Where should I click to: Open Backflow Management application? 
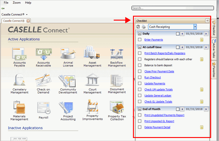(117, 57)
